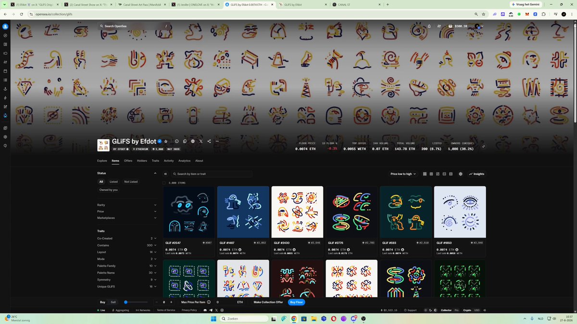Open the Terms of Service link
This screenshot has width=577, height=324.
point(166,310)
